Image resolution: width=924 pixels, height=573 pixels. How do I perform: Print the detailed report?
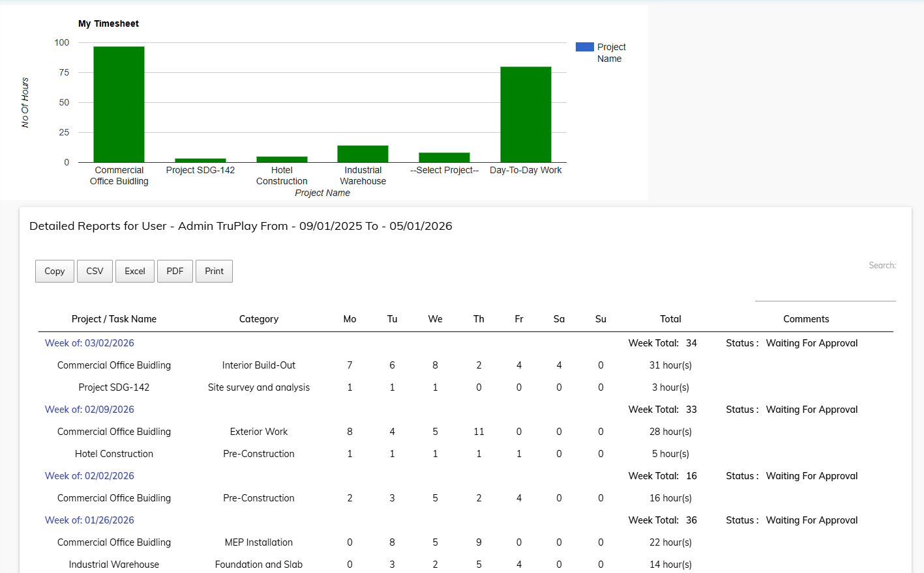coord(214,271)
